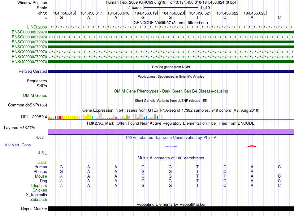The image size is (294, 216).
Task: Click the Publications: Sequences in Scientific Articles title
Action: tap(171, 76)
